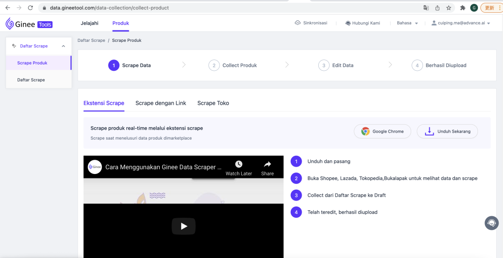This screenshot has height=258, width=503.
Task: Open the Produk menu tab
Action: (x=121, y=23)
